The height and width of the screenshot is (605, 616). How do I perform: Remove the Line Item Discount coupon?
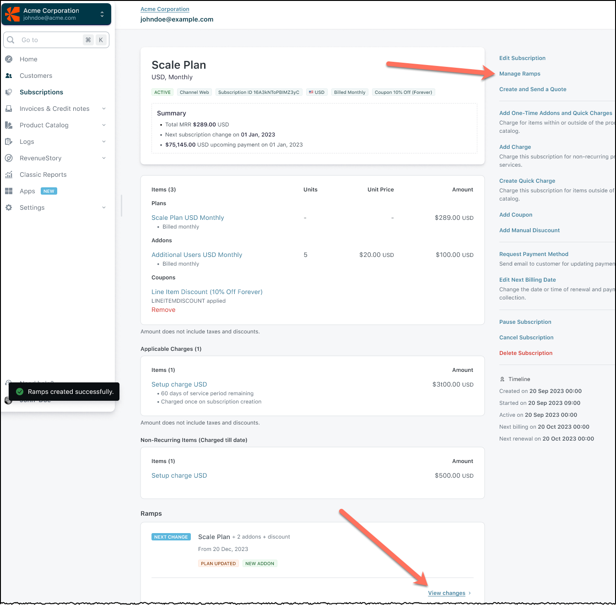click(163, 310)
